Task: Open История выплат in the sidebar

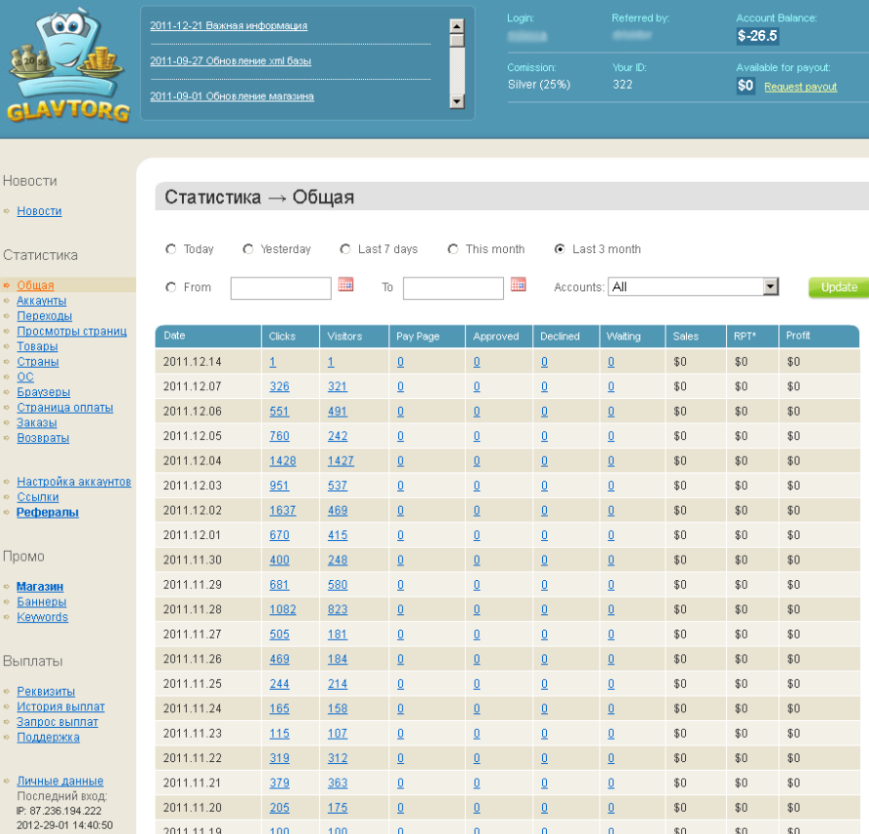Action: (x=60, y=707)
